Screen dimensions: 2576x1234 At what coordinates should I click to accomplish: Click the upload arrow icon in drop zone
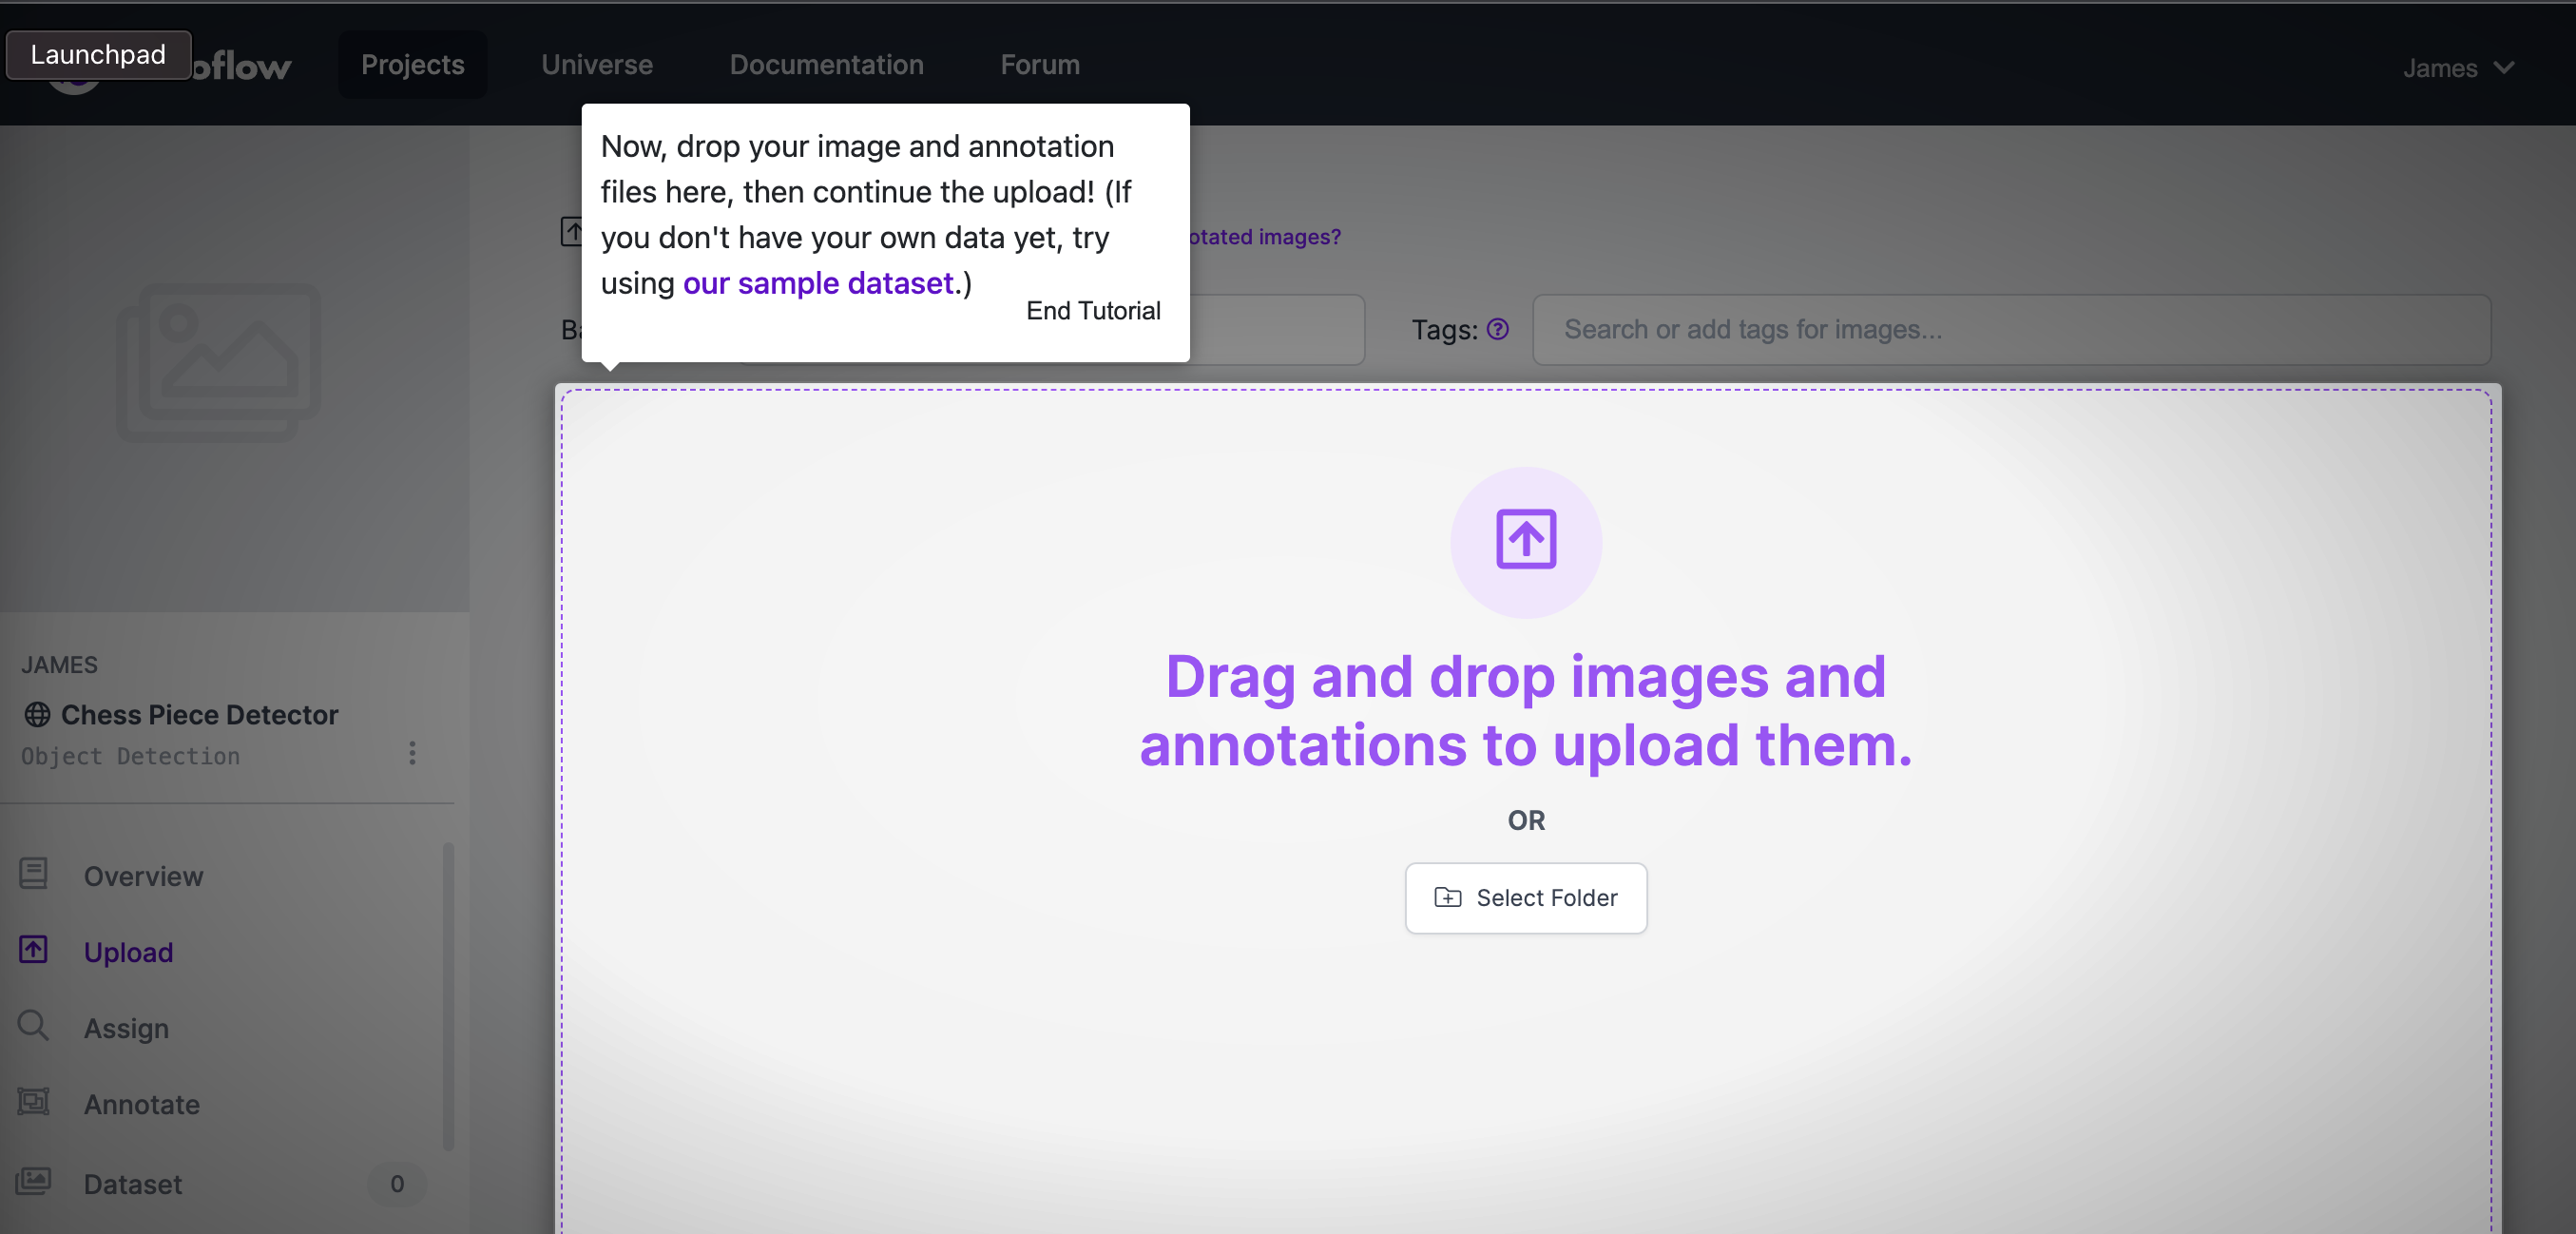click(x=1525, y=539)
